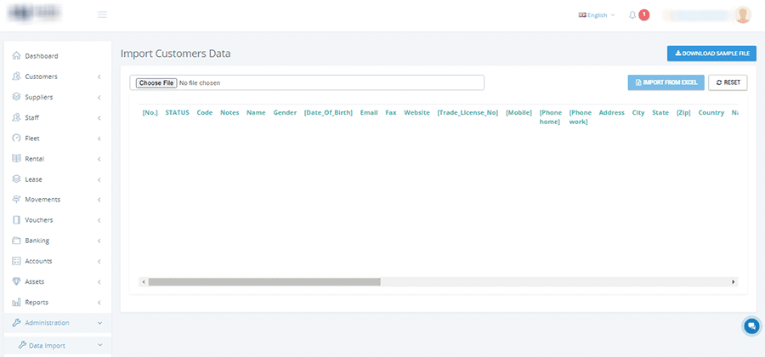Expand the Suppliers submenu chevron
765x357 pixels.
[x=99, y=97]
